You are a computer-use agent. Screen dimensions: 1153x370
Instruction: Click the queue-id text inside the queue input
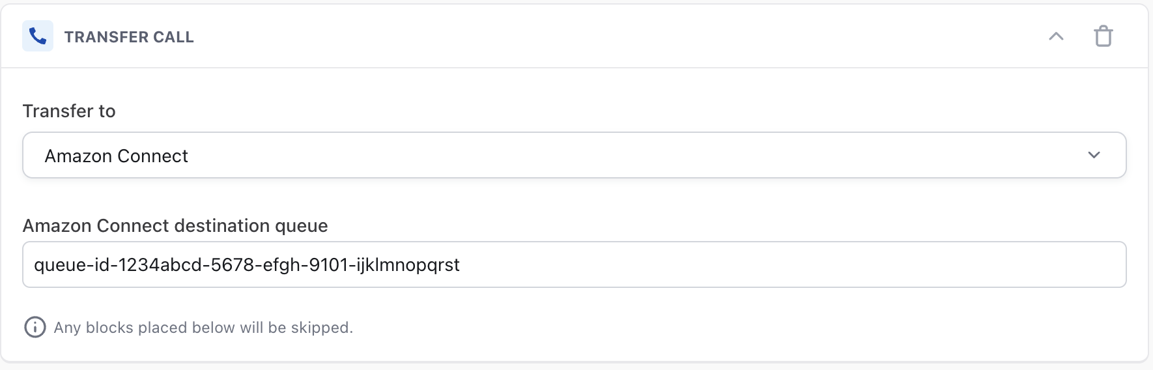click(x=246, y=265)
